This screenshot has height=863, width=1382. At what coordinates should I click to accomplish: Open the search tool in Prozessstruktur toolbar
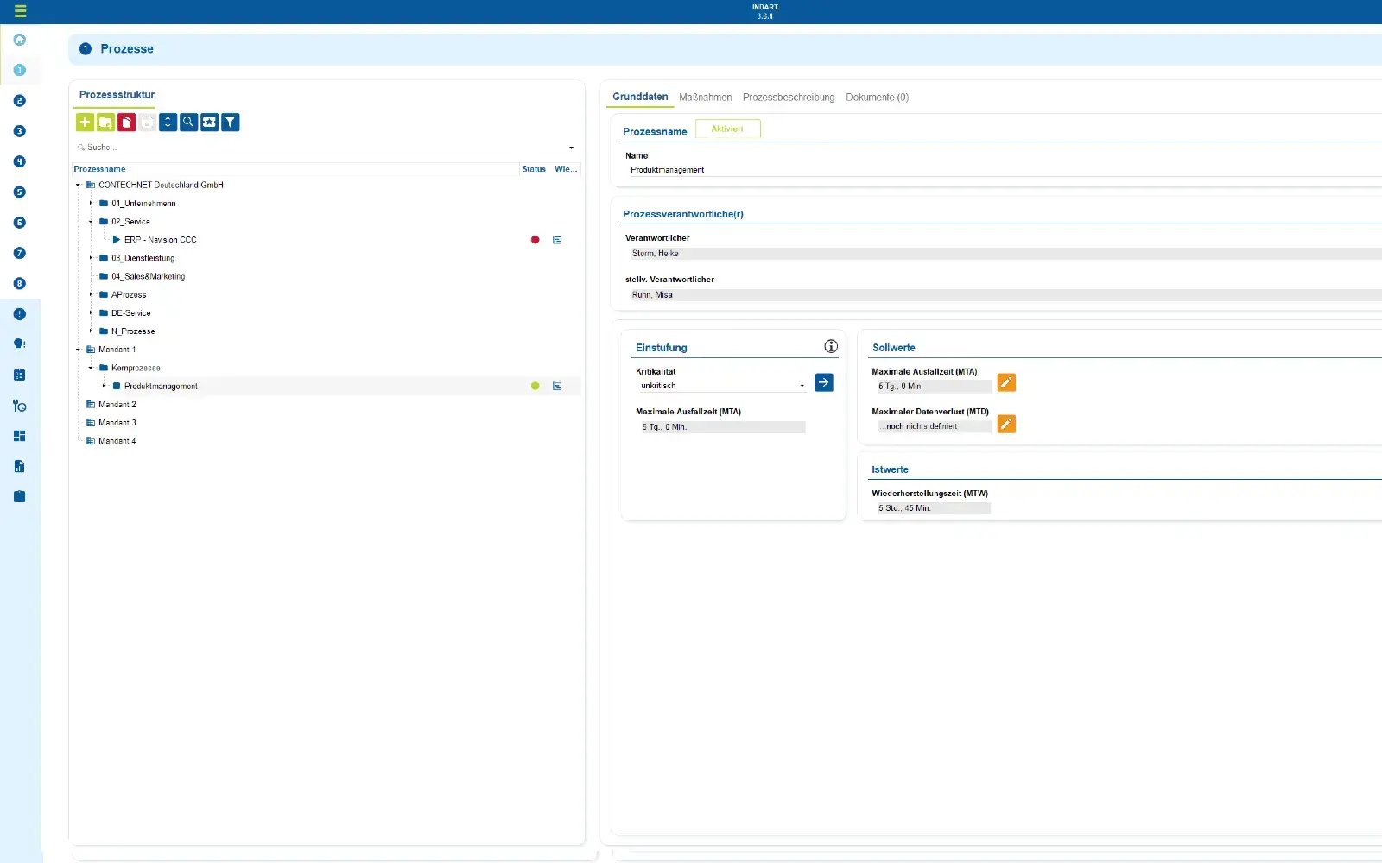tap(188, 122)
